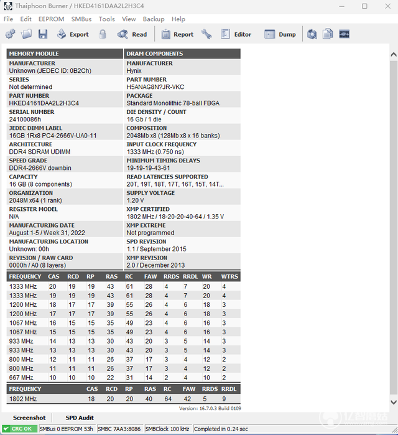Click the wrench tools icon
The width and height of the screenshot is (398, 435).
[206, 34]
